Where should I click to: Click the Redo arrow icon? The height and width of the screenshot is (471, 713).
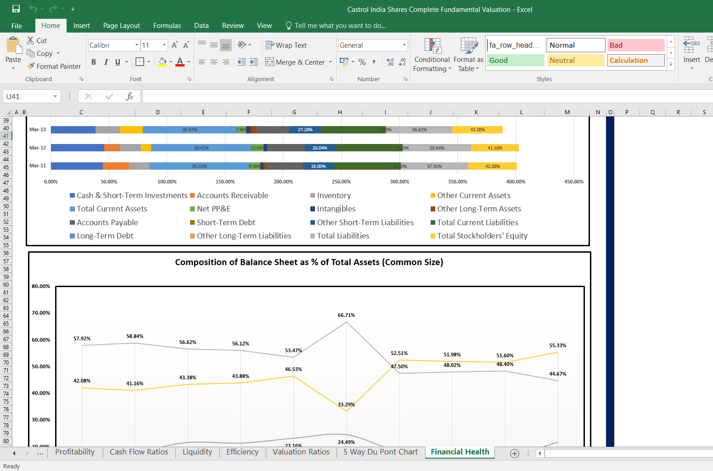(53, 9)
